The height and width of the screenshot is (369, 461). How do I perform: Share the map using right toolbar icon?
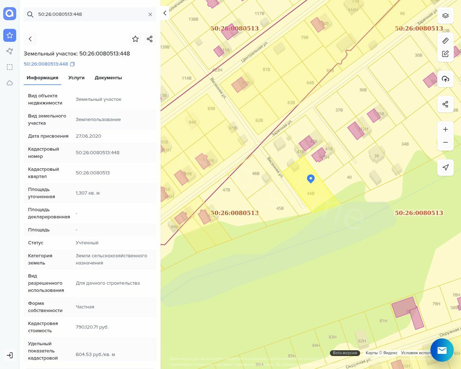[446, 104]
